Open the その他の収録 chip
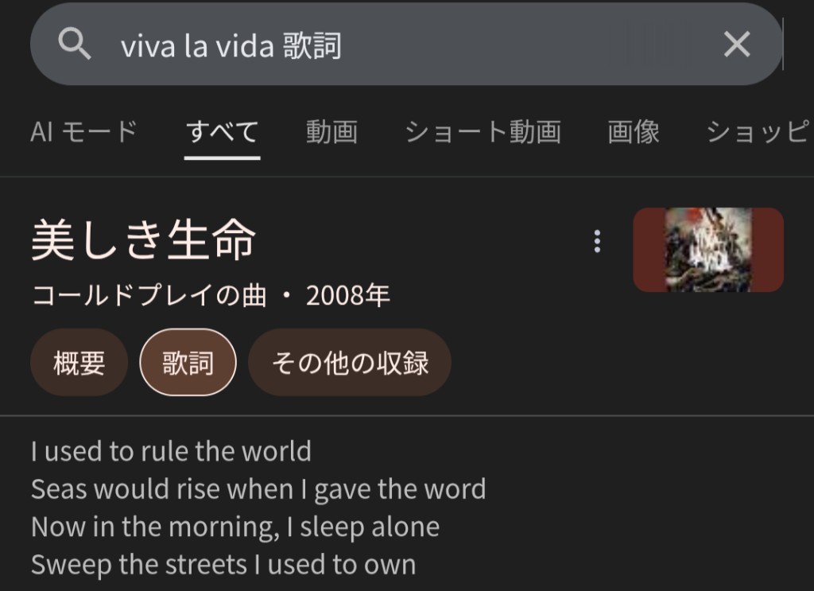Screen dimensions: 814x591 [x=350, y=363]
